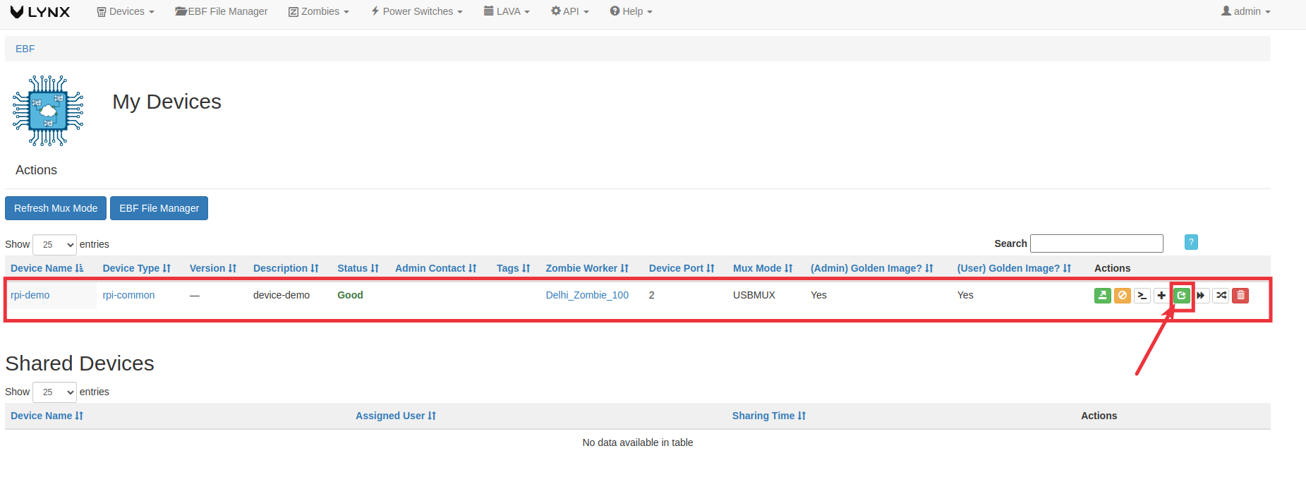Image resolution: width=1306 pixels, height=482 pixels.
Task: Click the LYNX logo
Action: [40, 11]
